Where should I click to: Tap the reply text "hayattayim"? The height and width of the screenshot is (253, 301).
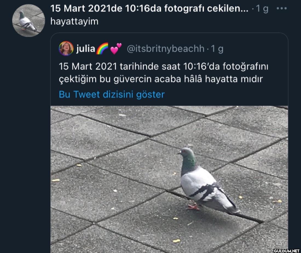pyautogui.click(x=74, y=21)
